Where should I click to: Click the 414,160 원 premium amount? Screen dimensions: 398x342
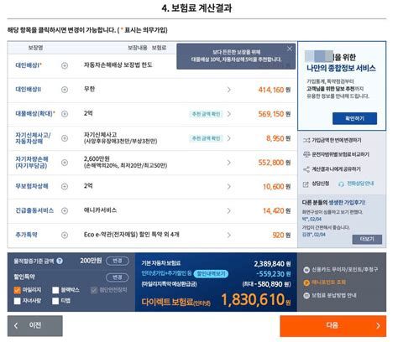[x=275, y=90]
